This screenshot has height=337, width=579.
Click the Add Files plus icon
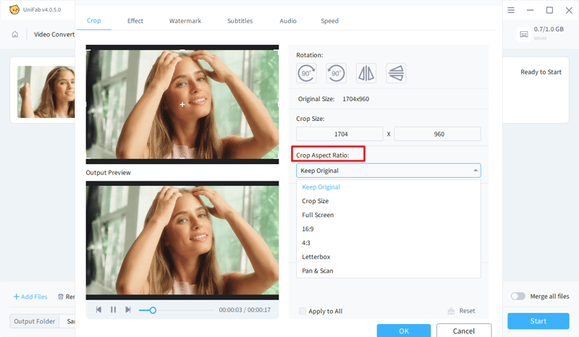[16, 297]
